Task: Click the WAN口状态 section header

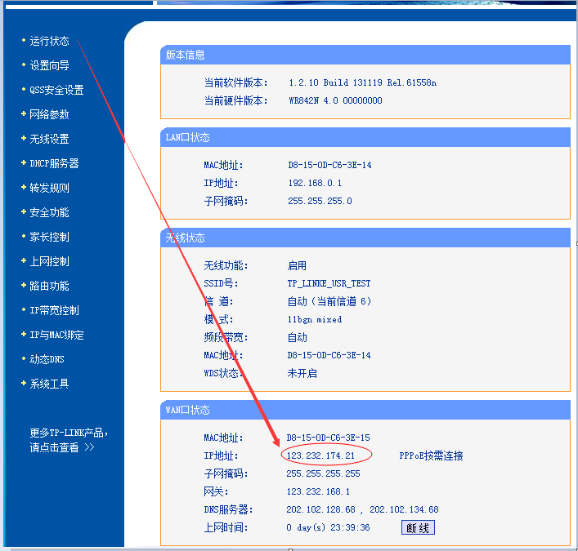Action: (188, 410)
